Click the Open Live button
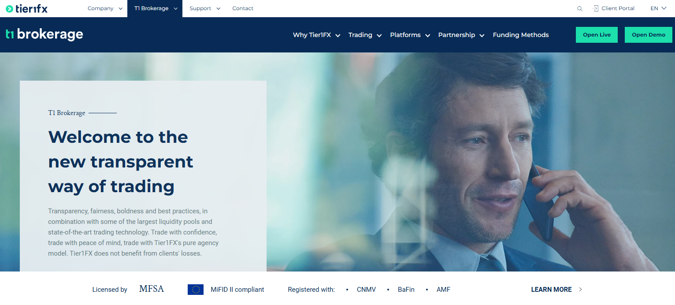Viewport: 675px width, 305px height. (x=597, y=35)
